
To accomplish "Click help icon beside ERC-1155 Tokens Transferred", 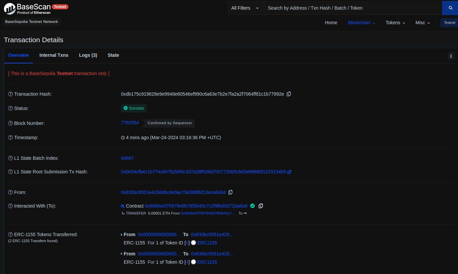I will pyautogui.click(x=10, y=234).
